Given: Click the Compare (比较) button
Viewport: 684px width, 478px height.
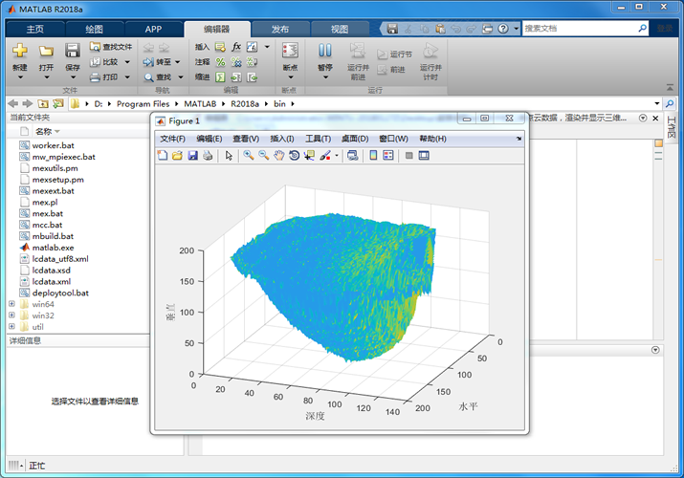Looking at the screenshot, I should (x=104, y=62).
